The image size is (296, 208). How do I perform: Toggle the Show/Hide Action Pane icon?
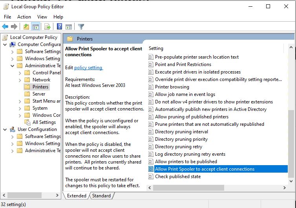point(69,27)
